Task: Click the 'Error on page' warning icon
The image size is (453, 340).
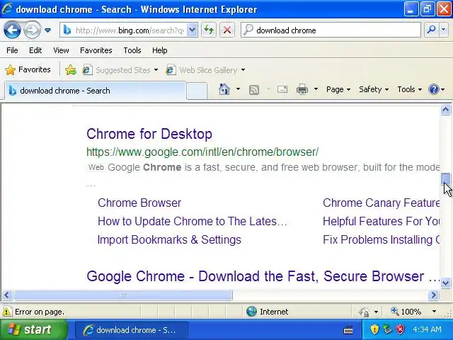Action: point(6,312)
